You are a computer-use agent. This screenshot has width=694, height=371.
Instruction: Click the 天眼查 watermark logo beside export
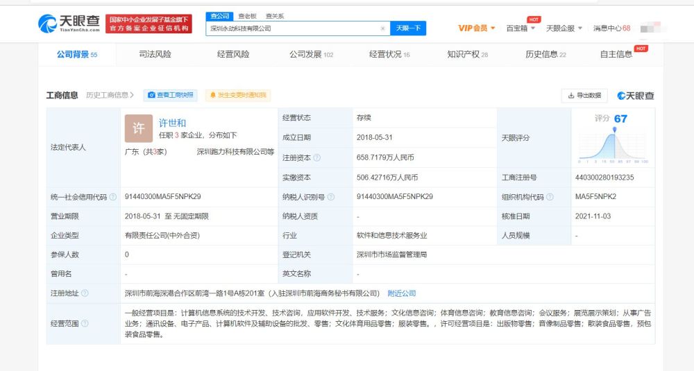[636, 96]
